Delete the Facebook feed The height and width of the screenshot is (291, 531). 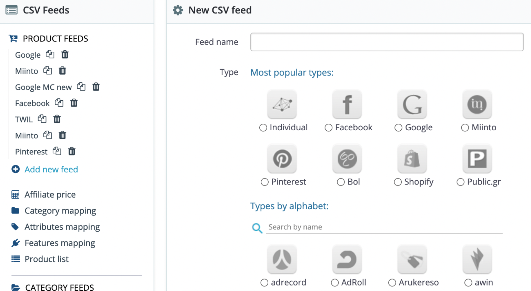[x=74, y=103]
